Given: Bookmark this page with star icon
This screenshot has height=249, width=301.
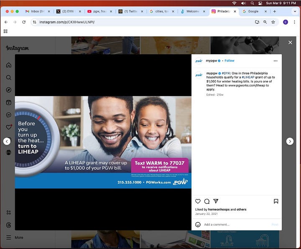Looking at the screenshot, I should pos(273,22).
